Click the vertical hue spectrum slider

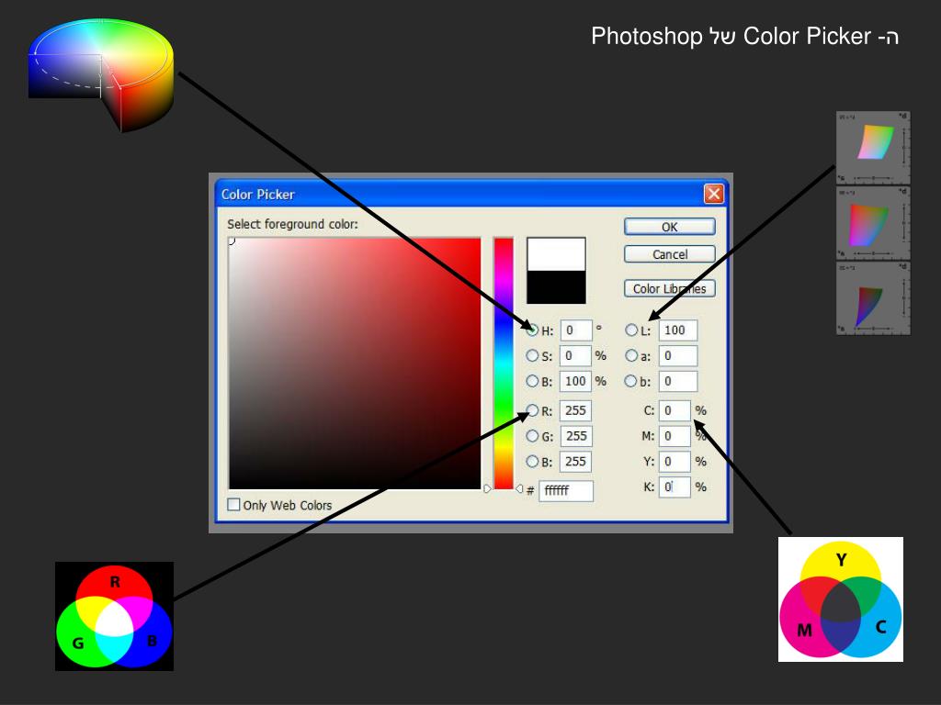pyautogui.click(x=504, y=364)
